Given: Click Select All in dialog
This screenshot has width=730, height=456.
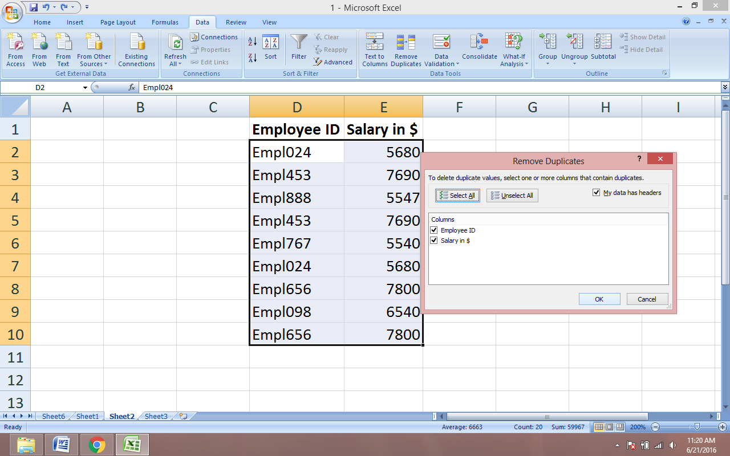Looking at the screenshot, I should point(457,196).
